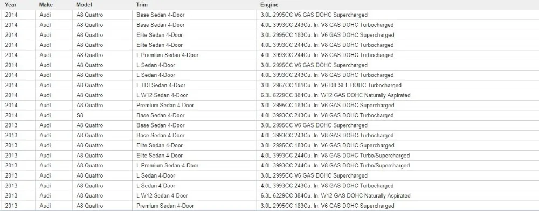Image resolution: width=539 pixels, height=211 pixels.
Task: Click the Year column header
Action: pos(10,5)
